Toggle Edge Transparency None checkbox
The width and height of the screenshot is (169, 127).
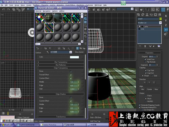pos(71,71)
